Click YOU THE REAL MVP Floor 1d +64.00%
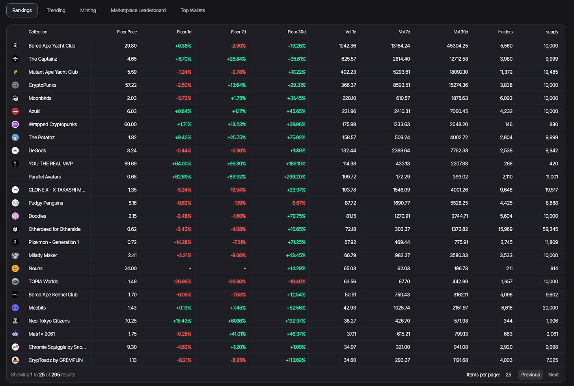This screenshot has height=386, width=574. 182,163
